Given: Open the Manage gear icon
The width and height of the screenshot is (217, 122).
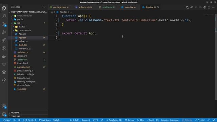Looking at the screenshot, I should click(4, 114).
